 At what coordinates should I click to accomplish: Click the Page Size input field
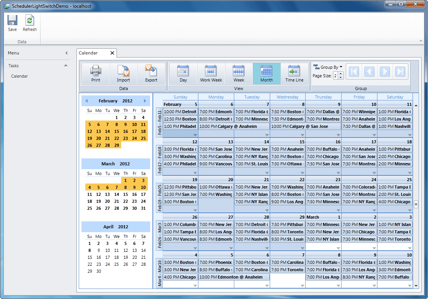[x=335, y=76]
